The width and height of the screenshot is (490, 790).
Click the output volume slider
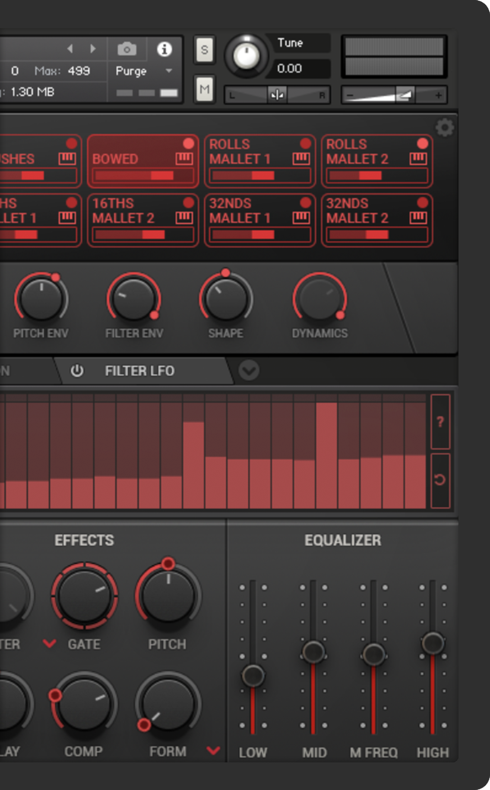coord(394,95)
